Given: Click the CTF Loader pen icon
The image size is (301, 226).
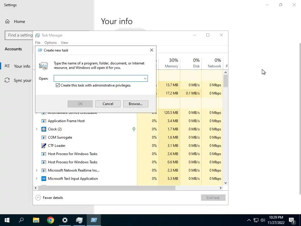Looking at the screenshot, I should coord(44,146).
